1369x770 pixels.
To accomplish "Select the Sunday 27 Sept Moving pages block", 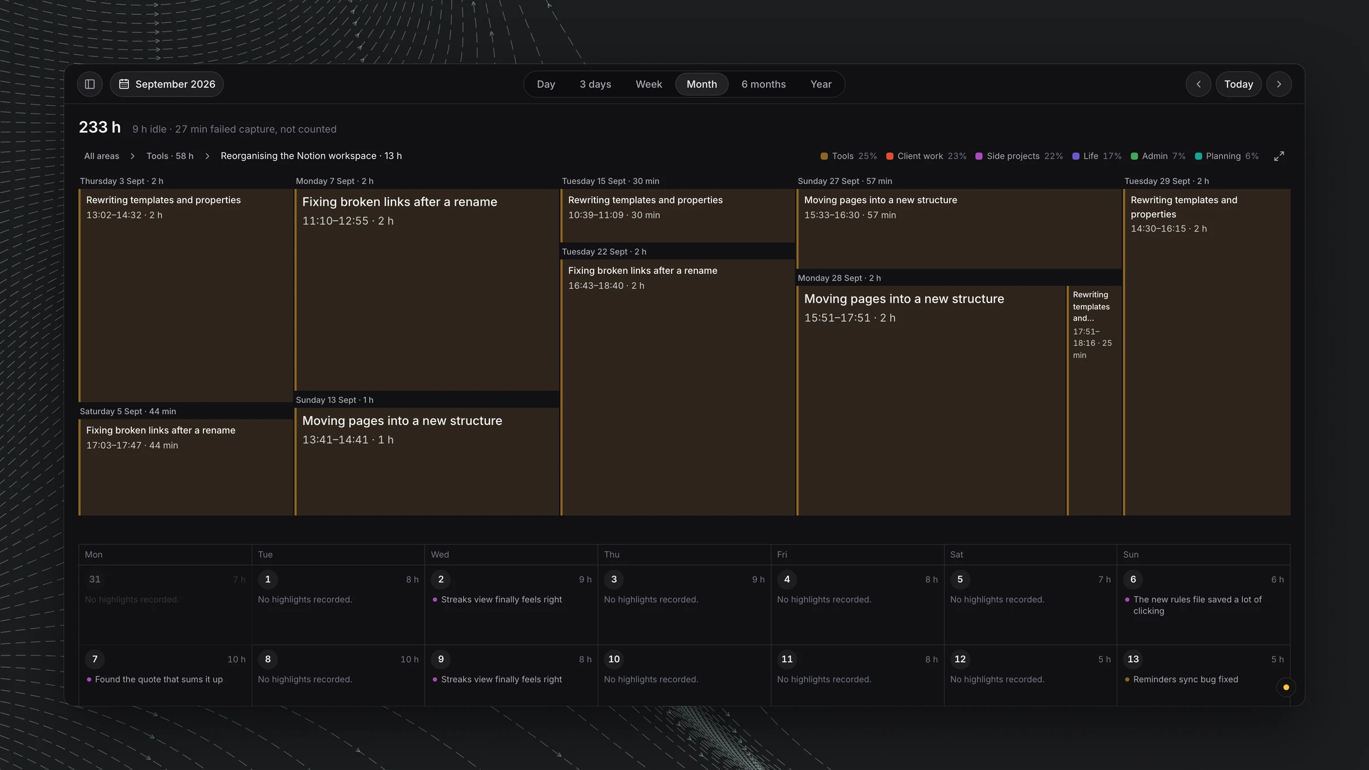I will (x=959, y=229).
